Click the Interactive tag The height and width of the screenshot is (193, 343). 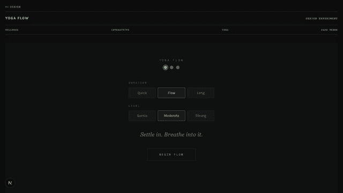point(120,30)
